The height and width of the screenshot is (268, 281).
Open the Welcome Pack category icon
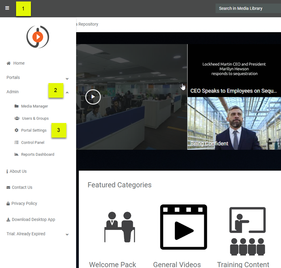click(120, 227)
